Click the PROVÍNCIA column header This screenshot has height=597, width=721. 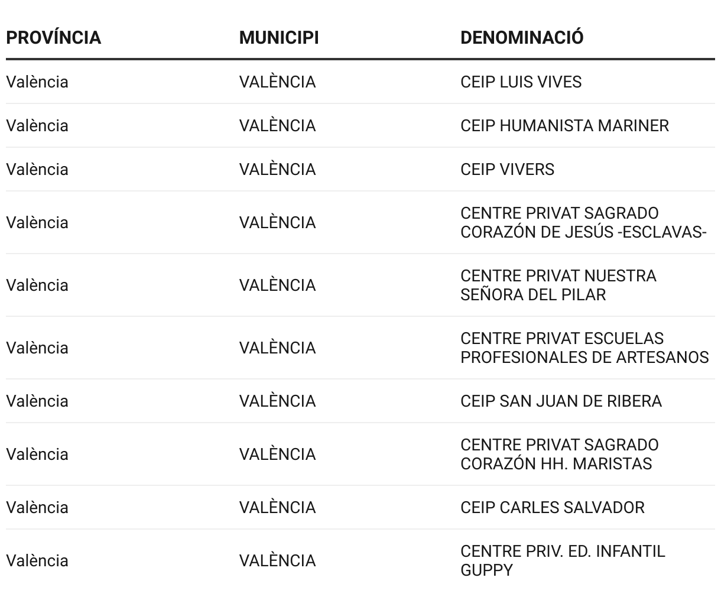(x=53, y=37)
